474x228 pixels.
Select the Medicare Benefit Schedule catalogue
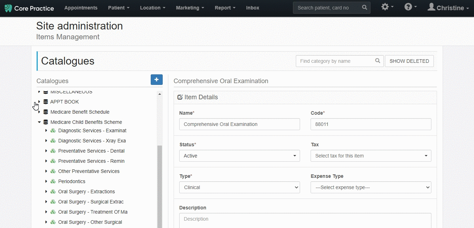(x=80, y=112)
